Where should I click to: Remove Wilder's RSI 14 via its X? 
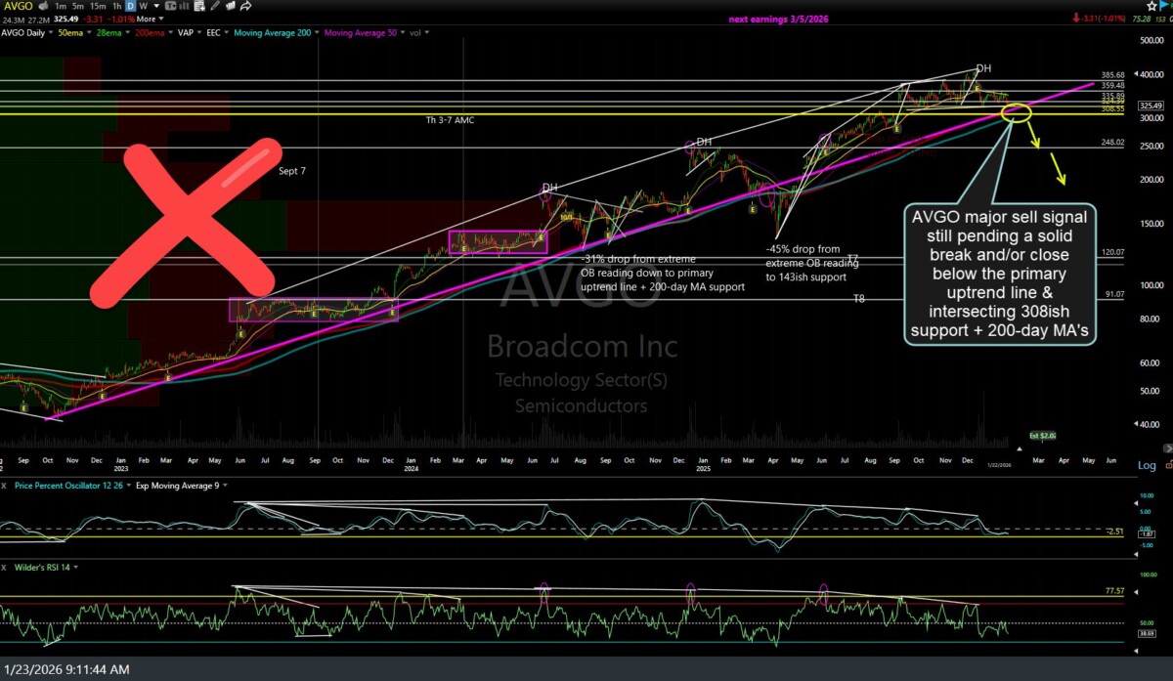tap(4, 567)
